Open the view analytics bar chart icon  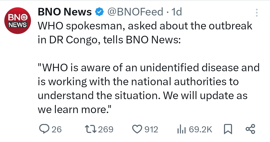pos(182,129)
